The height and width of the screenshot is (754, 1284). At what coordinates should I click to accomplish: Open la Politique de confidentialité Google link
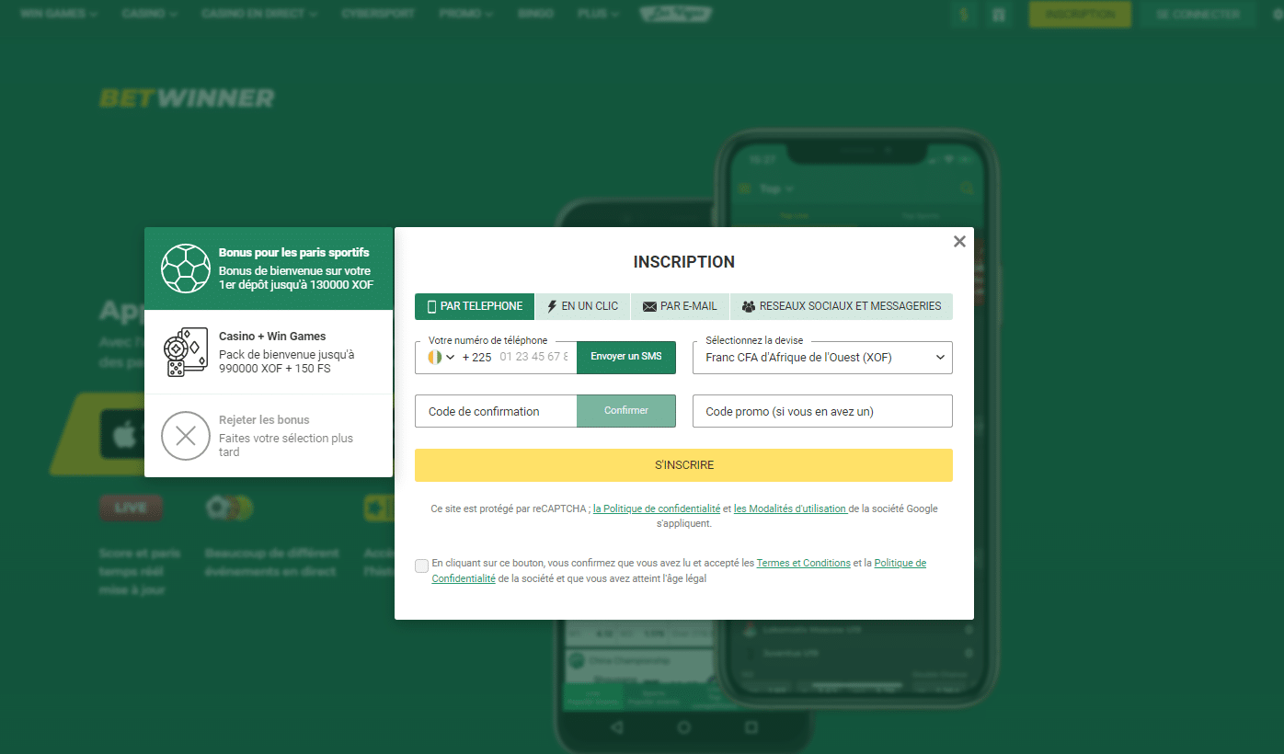tap(657, 508)
